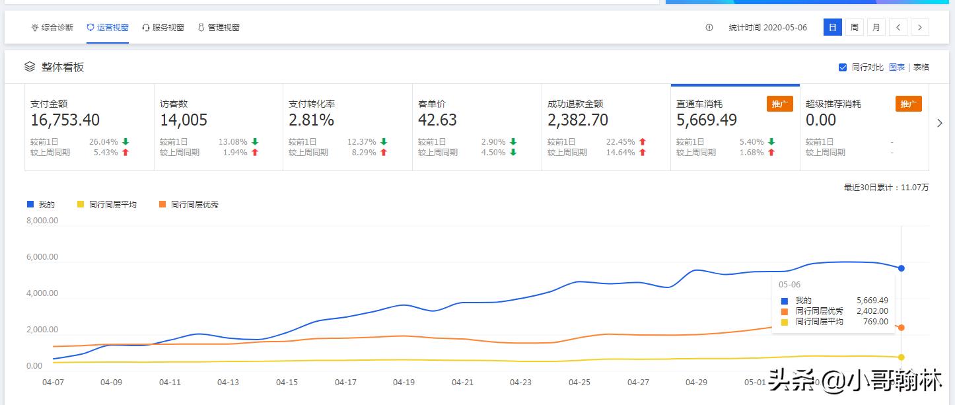Viewport: 955px width, 405px height.
Task: Go to next date with right arrow
Action: (920, 28)
